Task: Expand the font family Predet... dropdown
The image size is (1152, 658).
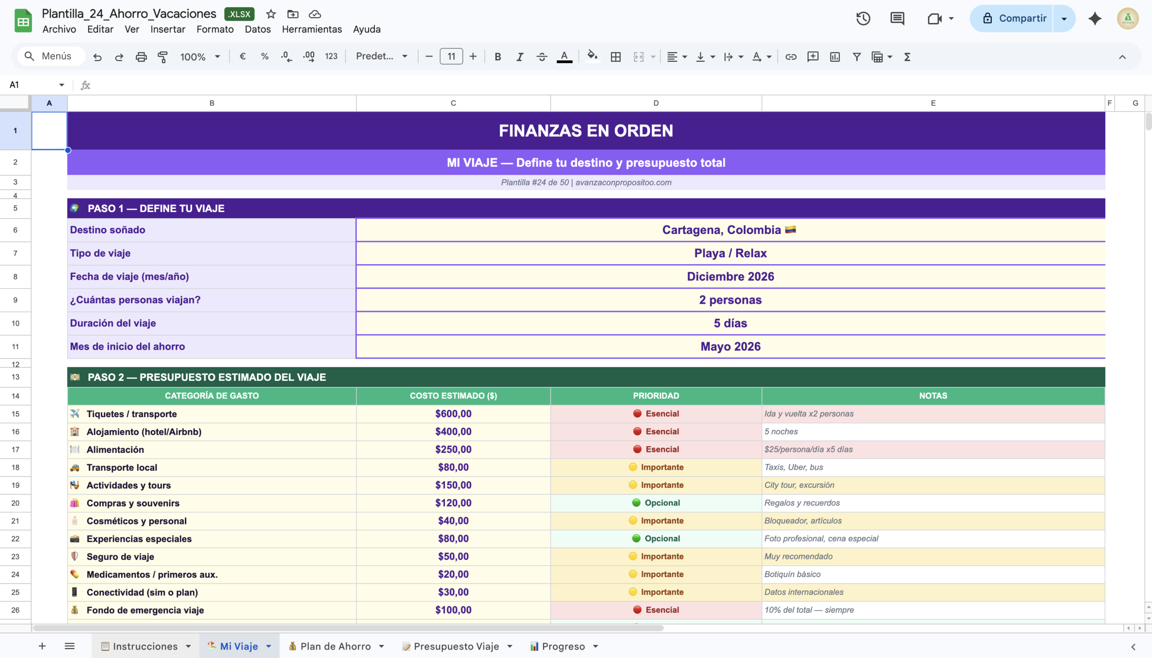Action: (382, 57)
